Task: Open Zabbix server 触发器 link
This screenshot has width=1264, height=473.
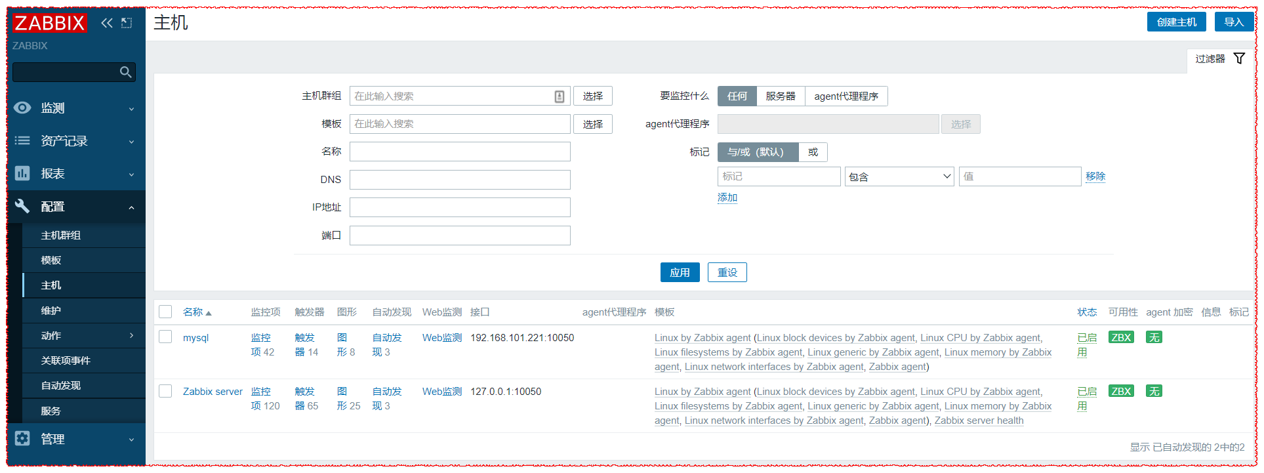Action: (305, 398)
